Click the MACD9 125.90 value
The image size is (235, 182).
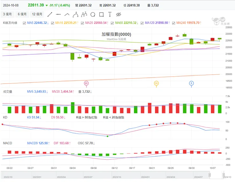pyautogui.click(x=38, y=143)
